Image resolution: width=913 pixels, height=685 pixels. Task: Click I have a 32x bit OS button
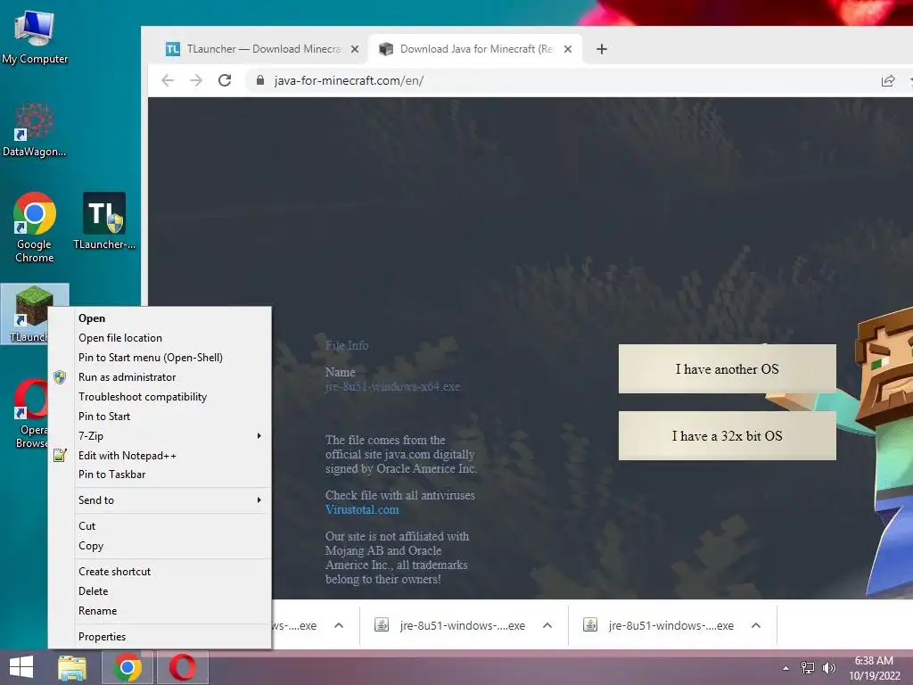728,435
